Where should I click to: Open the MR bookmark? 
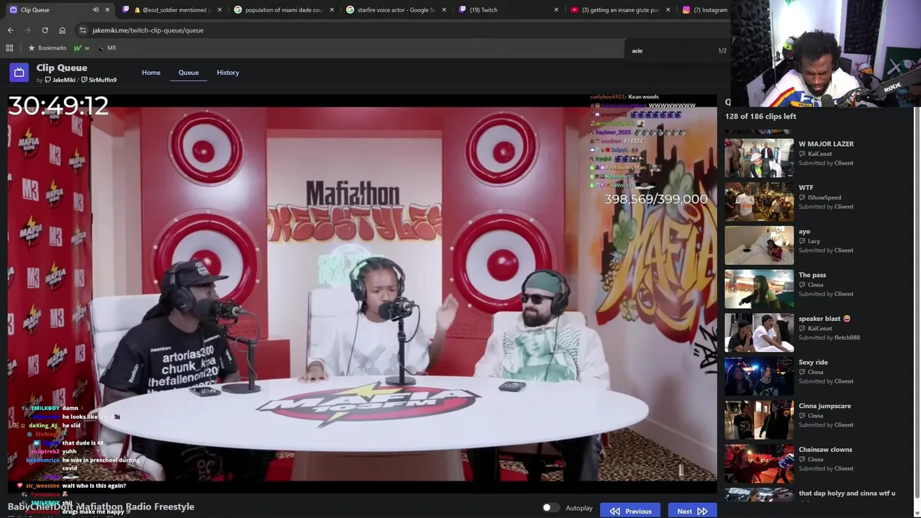pyautogui.click(x=106, y=48)
